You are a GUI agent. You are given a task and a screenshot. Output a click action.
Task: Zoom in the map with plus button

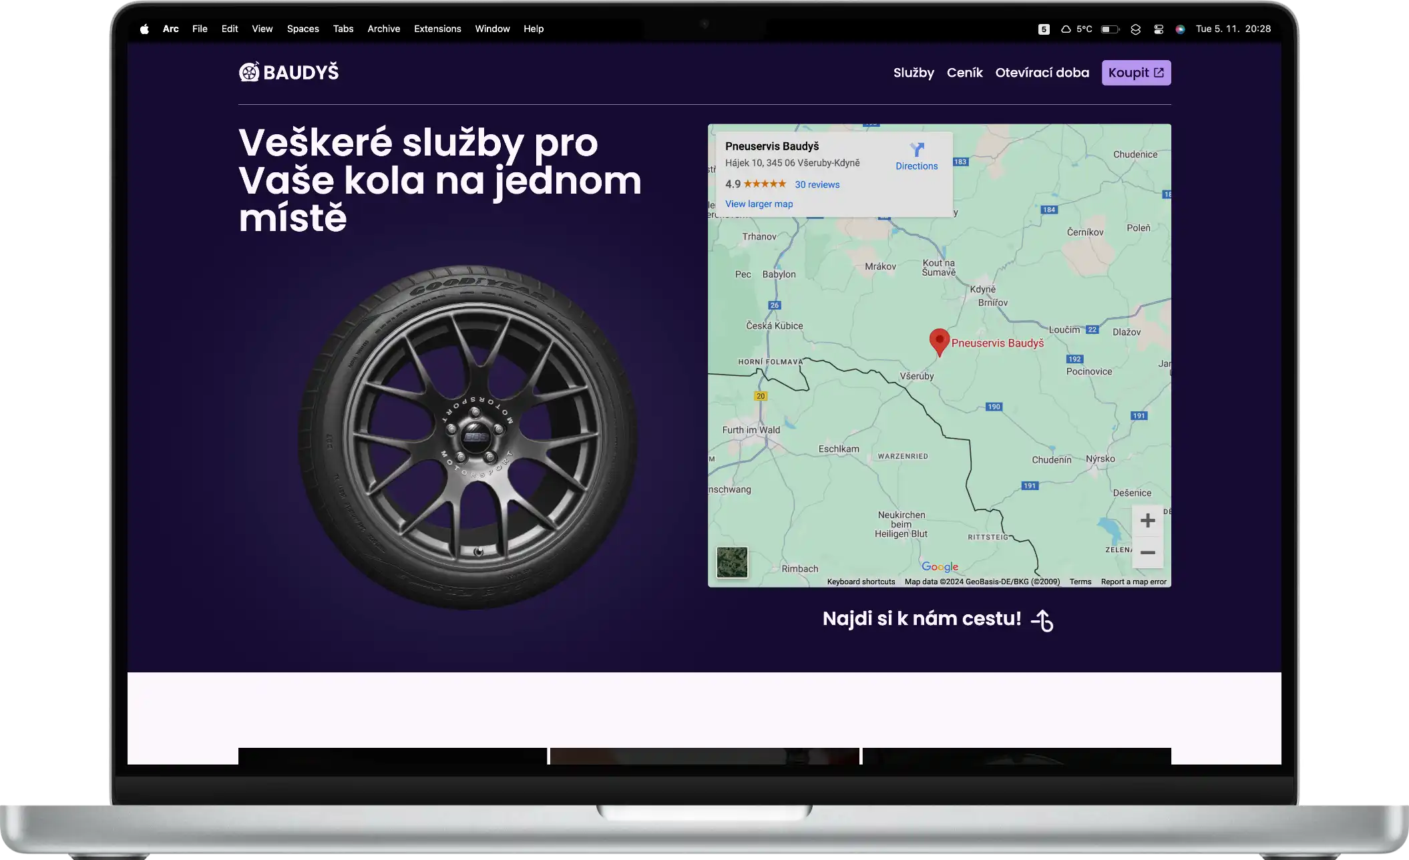pyautogui.click(x=1147, y=520)
